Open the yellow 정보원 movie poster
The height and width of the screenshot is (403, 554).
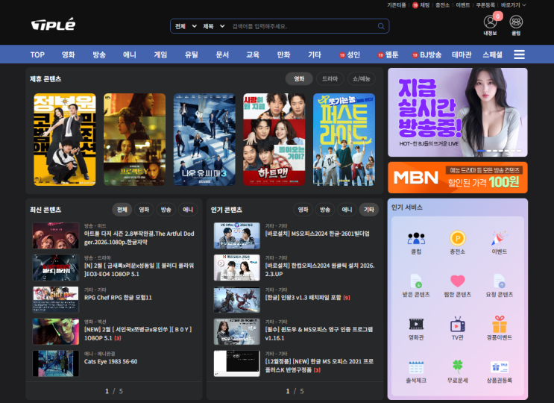coord(65,140)
